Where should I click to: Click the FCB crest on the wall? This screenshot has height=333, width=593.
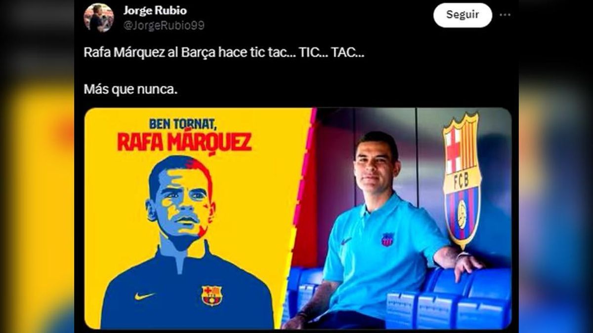[462, 180]
